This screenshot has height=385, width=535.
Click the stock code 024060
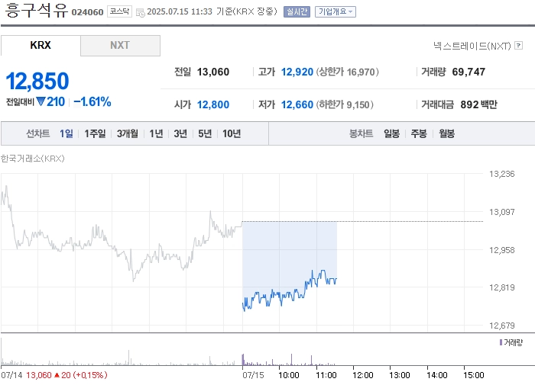click(87, 12)
